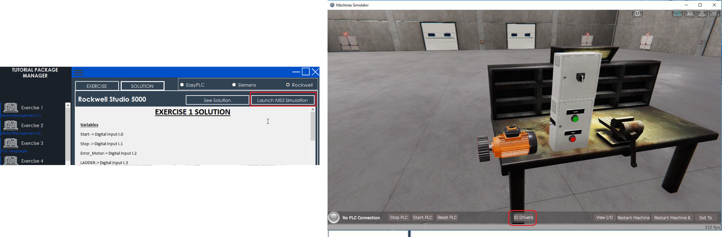Click the Variables heading text
Viewport: 722px width, 237px height.
click(x=89, y=125)
